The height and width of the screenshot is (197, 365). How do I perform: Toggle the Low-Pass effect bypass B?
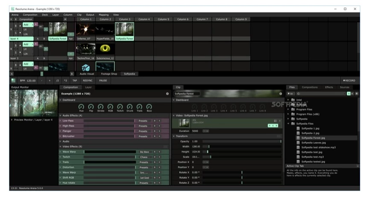pyautogui.click(x=155, y=121)
